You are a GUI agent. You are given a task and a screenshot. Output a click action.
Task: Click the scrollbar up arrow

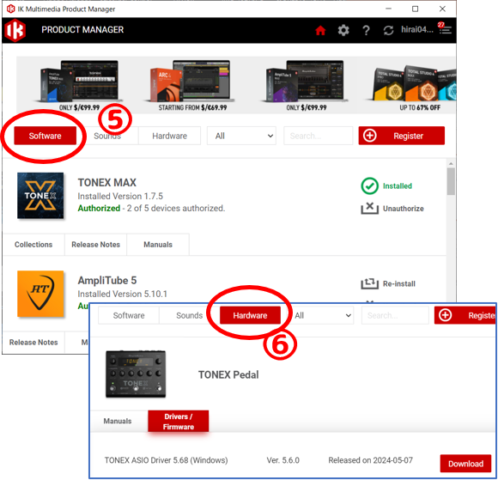(451, 163)
